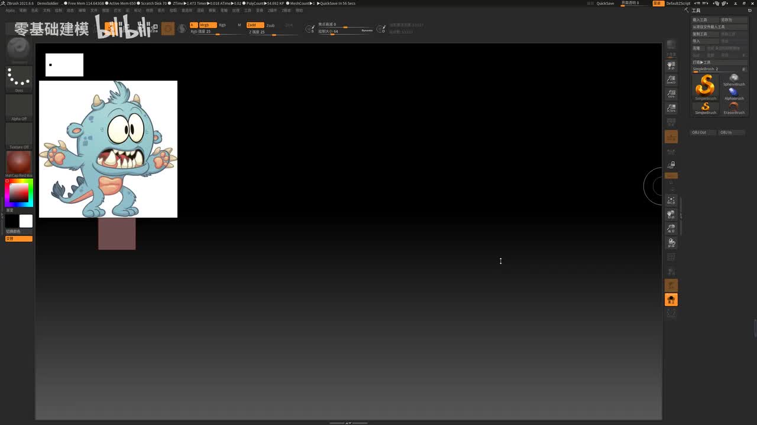
Task: Click the 100% actual size icon
Action: point(671,94)
